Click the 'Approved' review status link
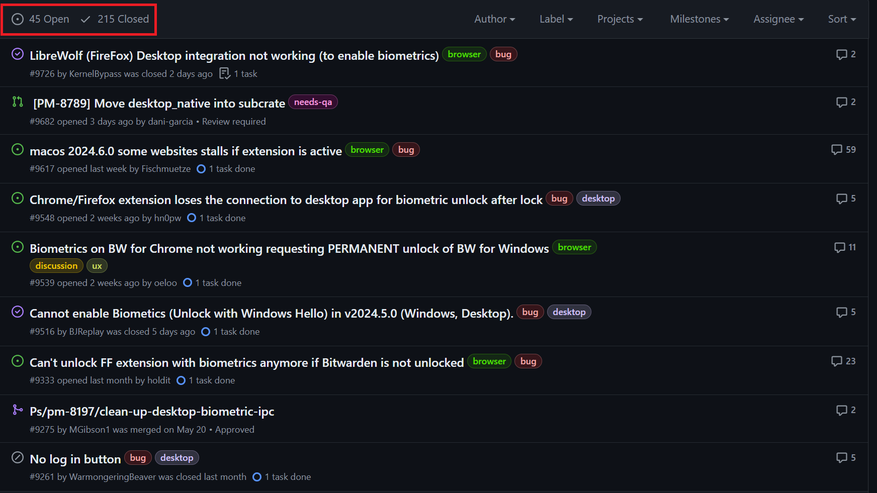Viewport: 877px width, 493px height. (x=235, y=430)
